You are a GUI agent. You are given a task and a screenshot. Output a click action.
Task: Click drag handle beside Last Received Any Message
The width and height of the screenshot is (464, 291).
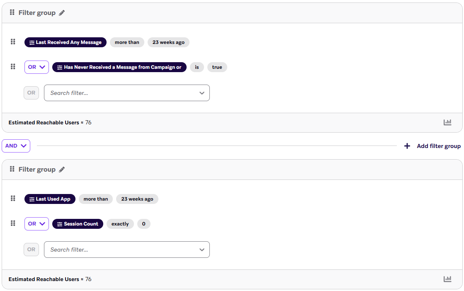pyautogui.click(x=13, y=42)
